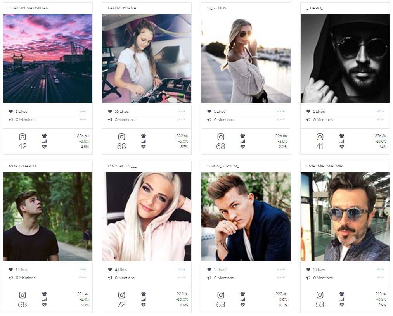Open the MORITZGARTH profile name link
The height and width of the screenshot is (316, 393).
pos(22,166)
